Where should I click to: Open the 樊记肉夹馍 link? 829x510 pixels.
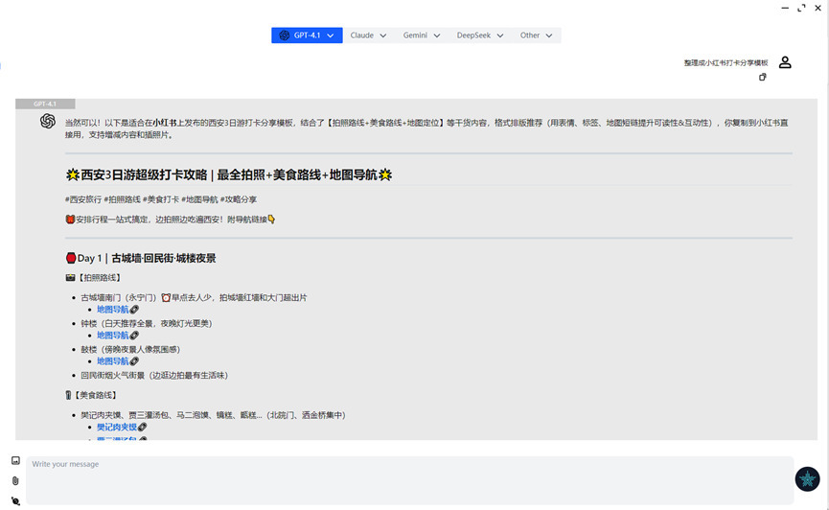pos(117,427)
